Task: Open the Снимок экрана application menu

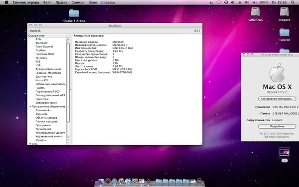Action: [26, 2]
